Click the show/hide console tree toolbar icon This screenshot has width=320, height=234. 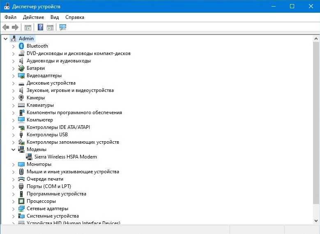[x=28, y=28]
